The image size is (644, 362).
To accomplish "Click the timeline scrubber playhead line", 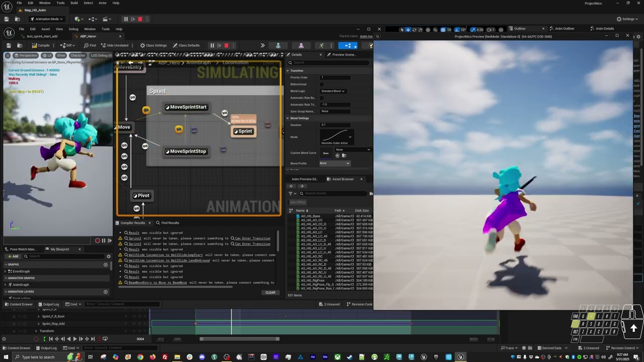I will 232,322.
